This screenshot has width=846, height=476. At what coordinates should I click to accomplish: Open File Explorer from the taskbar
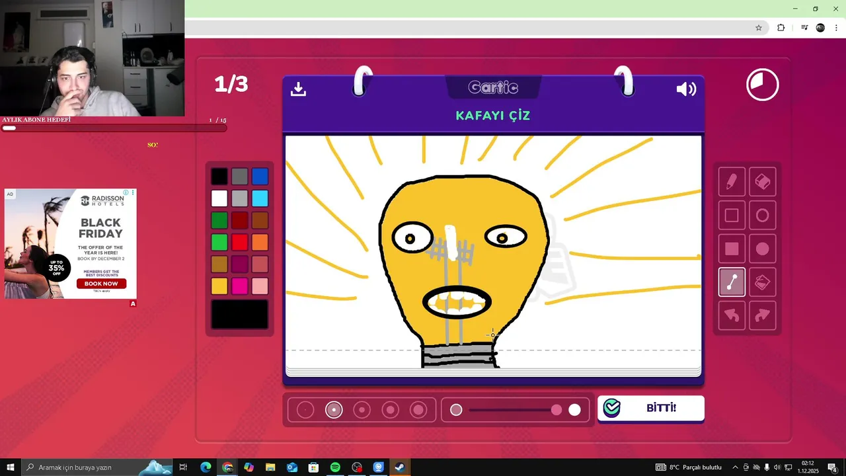click(x=270, y=467)
